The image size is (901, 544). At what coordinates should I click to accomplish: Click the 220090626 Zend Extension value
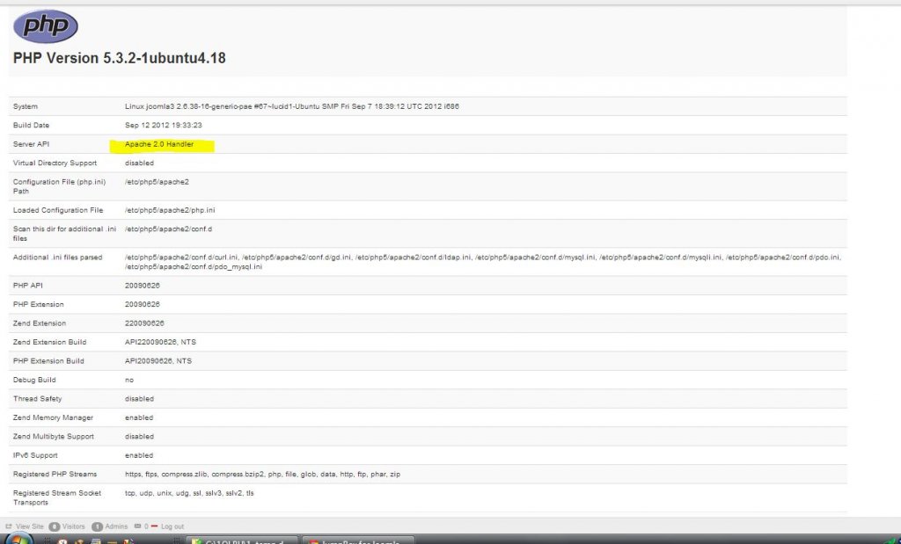pos(144,323)
